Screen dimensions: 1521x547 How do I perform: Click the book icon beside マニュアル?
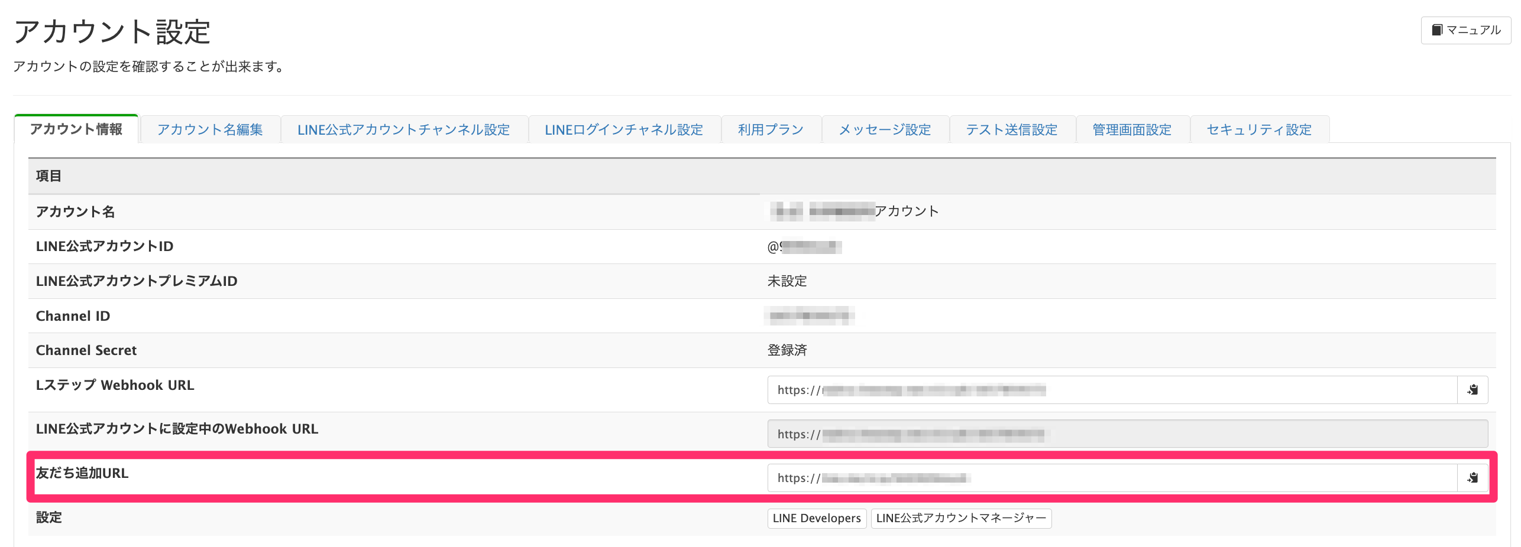click(x=1437, y=30)
